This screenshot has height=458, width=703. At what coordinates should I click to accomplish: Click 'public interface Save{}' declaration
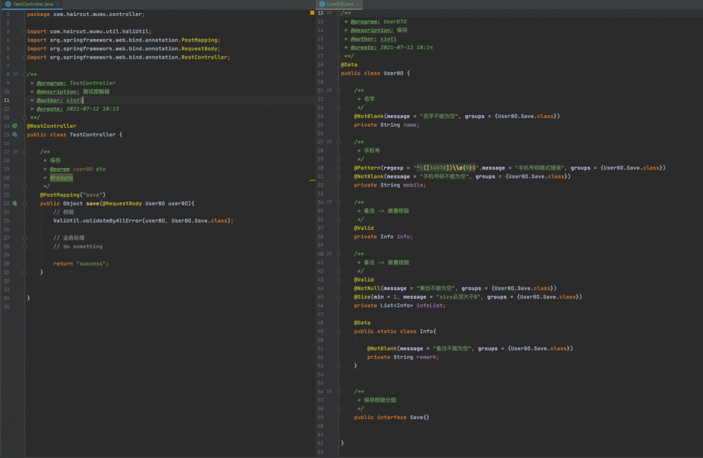pos(392,417)
